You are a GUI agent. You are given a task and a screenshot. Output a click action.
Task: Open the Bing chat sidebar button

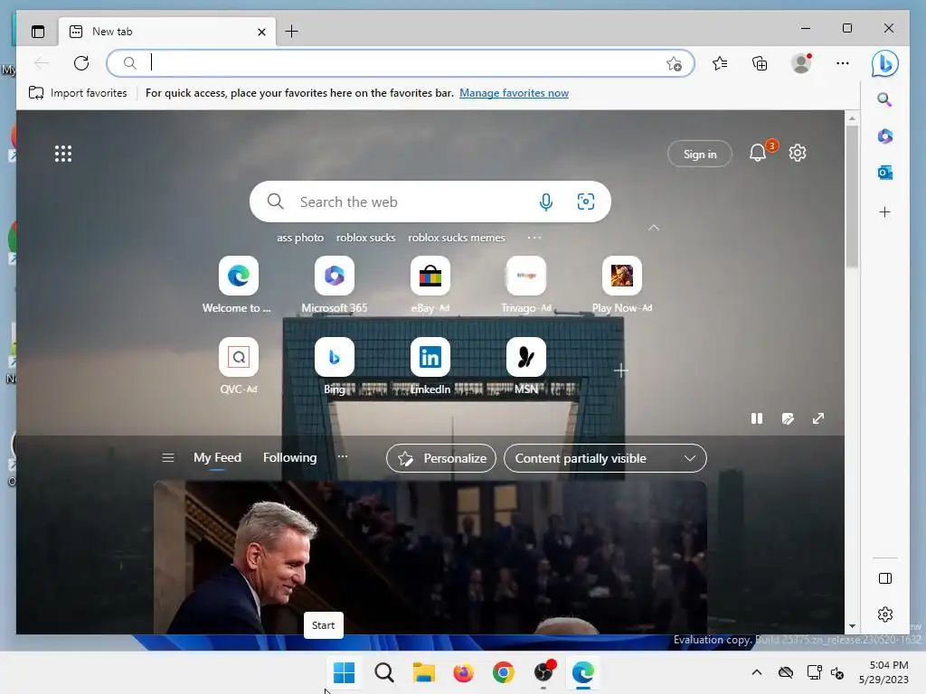point(884,63)
